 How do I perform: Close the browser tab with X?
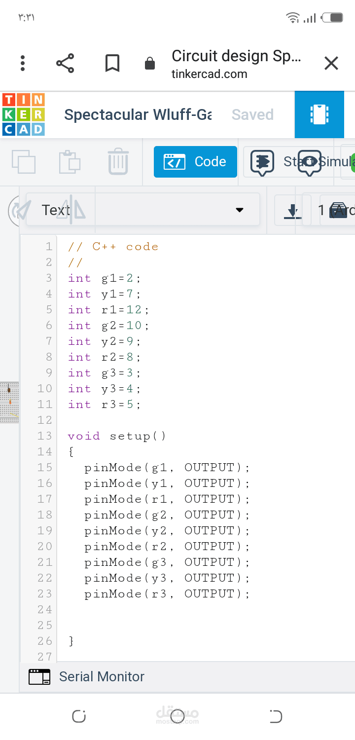[x=331, y=63]
